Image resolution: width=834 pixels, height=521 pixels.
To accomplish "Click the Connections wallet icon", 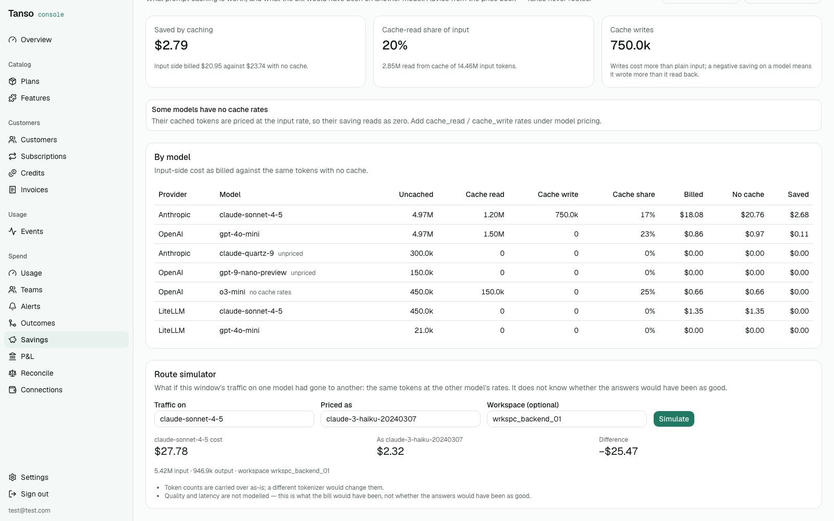I will pyautogui.click(x=13, y=390).
